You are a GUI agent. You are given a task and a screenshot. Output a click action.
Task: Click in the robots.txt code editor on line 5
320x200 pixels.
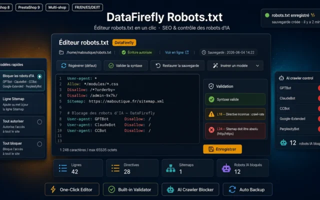115,101
